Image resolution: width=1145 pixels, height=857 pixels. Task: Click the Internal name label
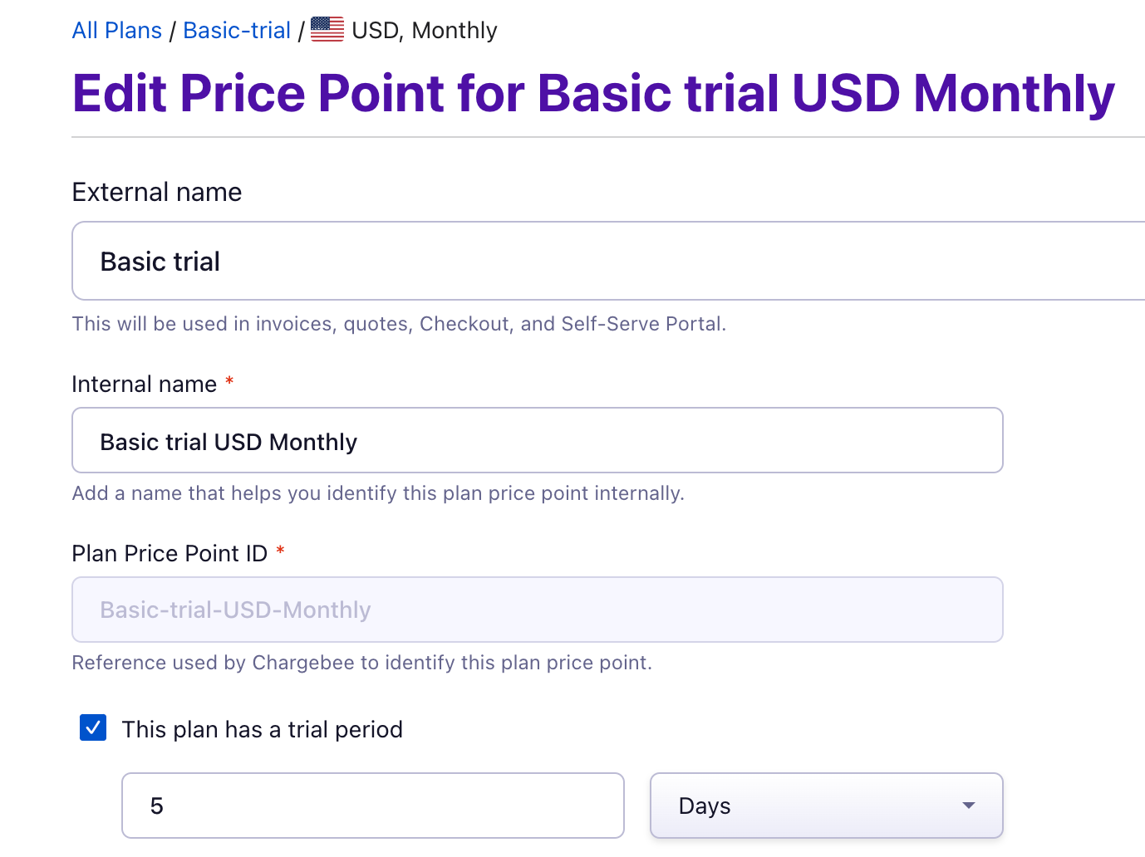pos(145,384)
